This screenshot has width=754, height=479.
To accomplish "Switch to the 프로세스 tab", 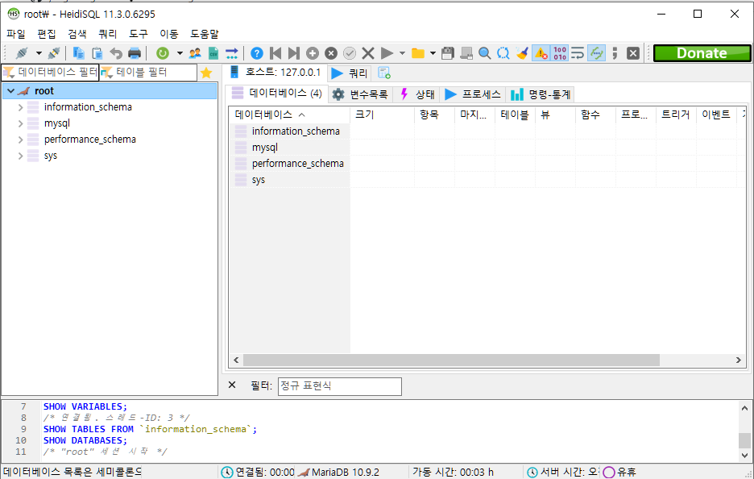I will tap(473, 94).
